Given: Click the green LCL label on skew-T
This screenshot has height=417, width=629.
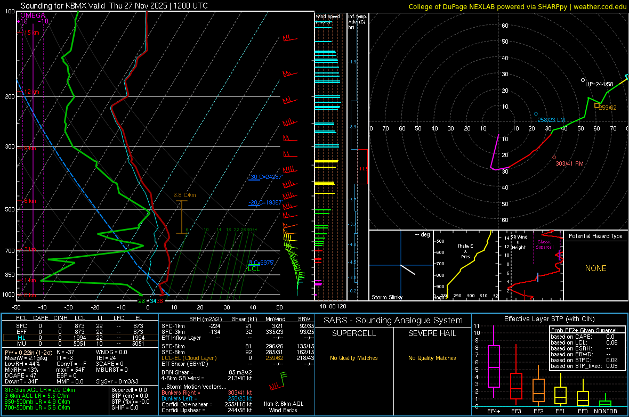Looking at the screenshot, I should [254, 269].
